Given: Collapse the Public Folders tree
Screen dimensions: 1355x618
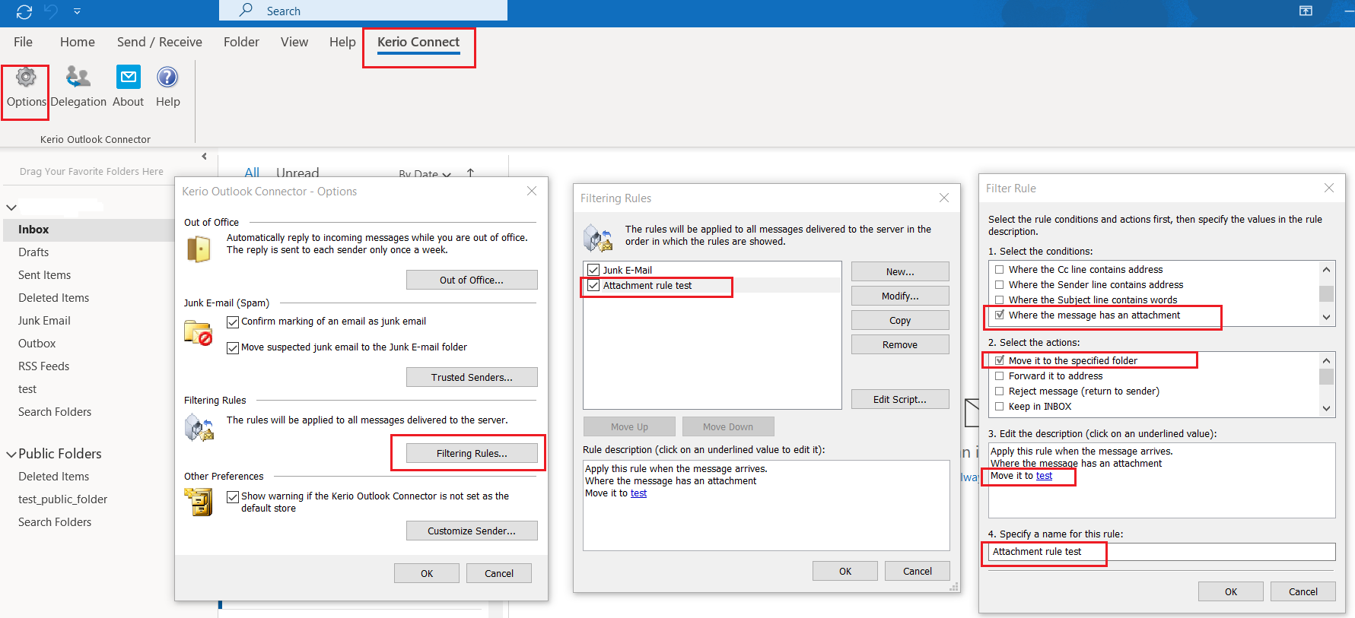Looking at the screenshot, I should (11, 455).
